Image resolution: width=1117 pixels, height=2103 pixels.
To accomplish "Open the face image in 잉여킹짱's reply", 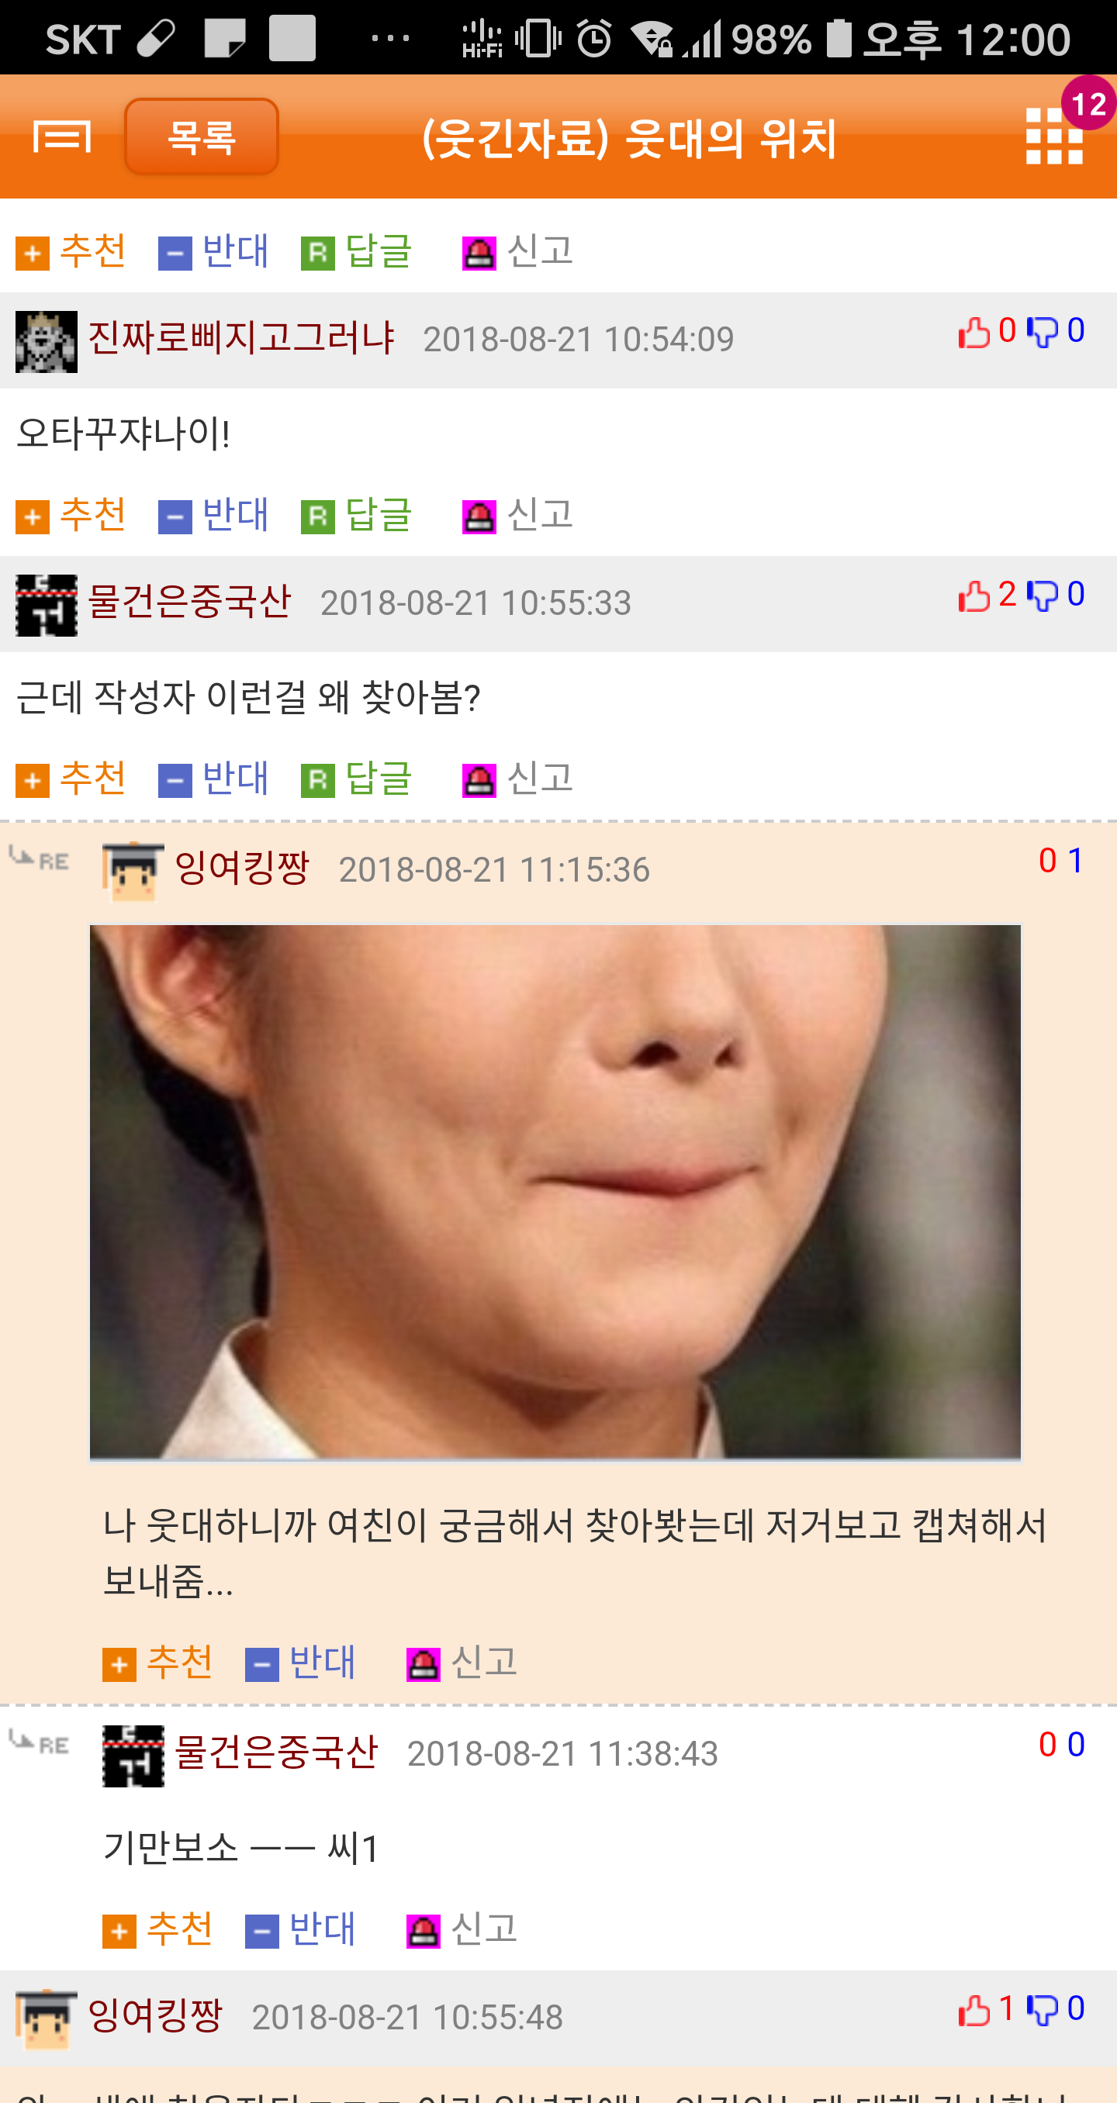I will pos(555,1192).
